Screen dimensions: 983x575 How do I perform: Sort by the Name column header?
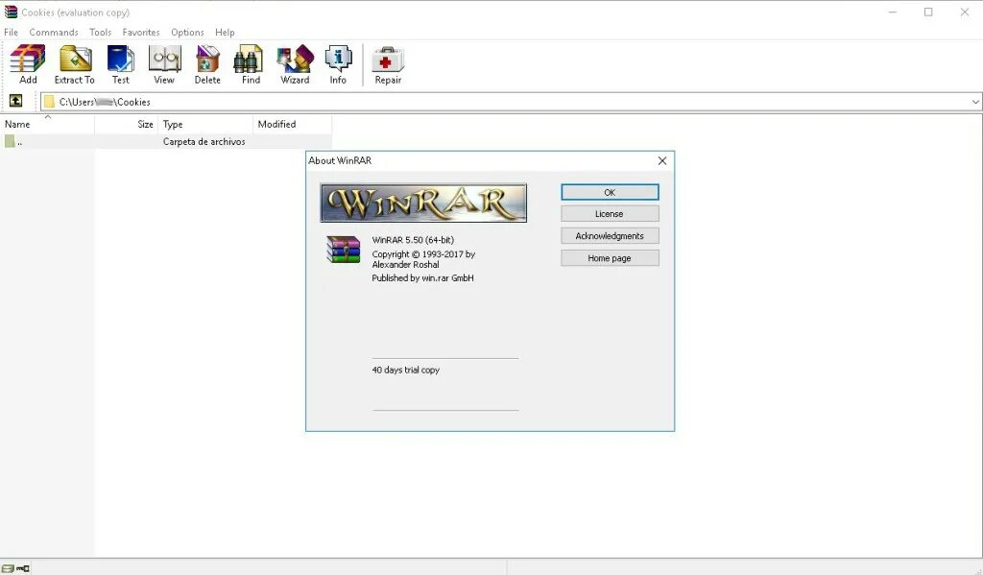click(x=47, y=124)
